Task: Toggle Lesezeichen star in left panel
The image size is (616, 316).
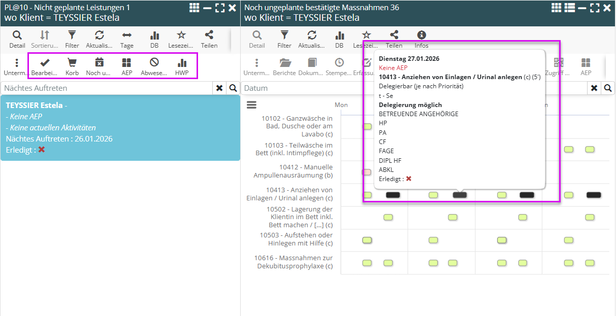Action: [x=181, y=39]
